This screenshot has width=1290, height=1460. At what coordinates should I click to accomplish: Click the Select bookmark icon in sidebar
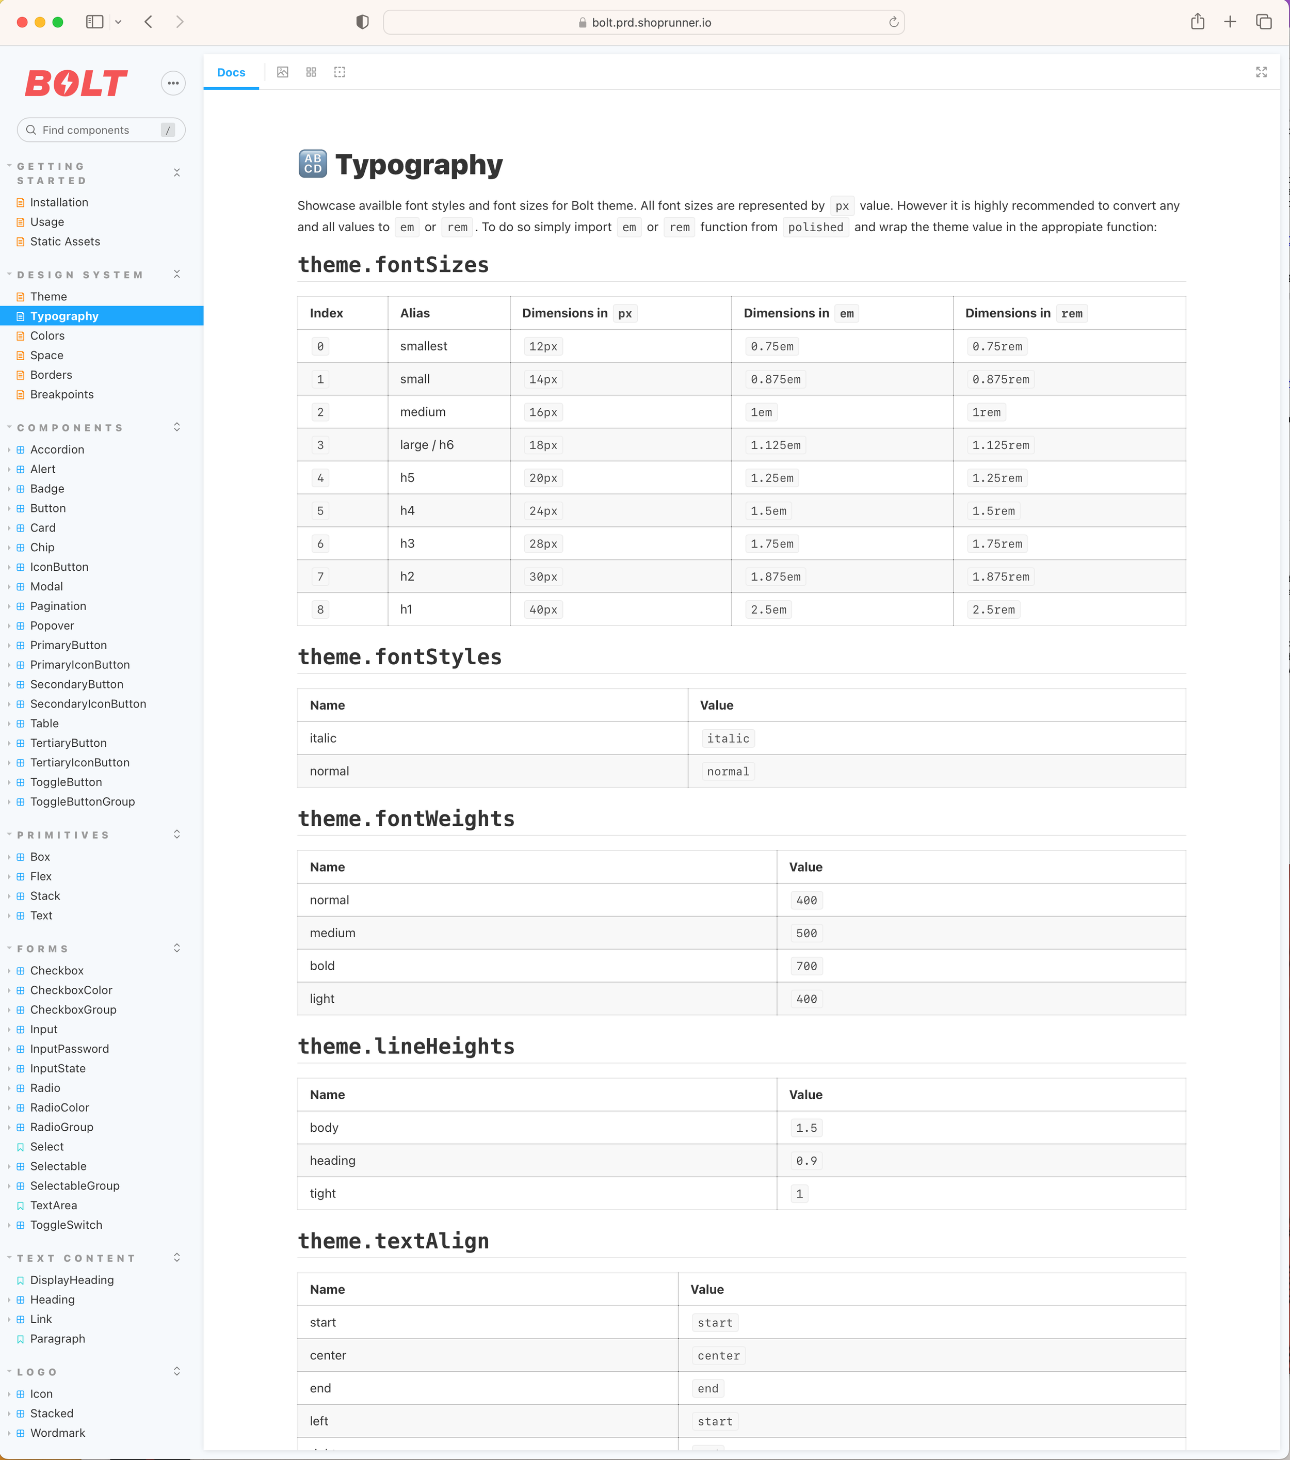(x=21, y=1147)
